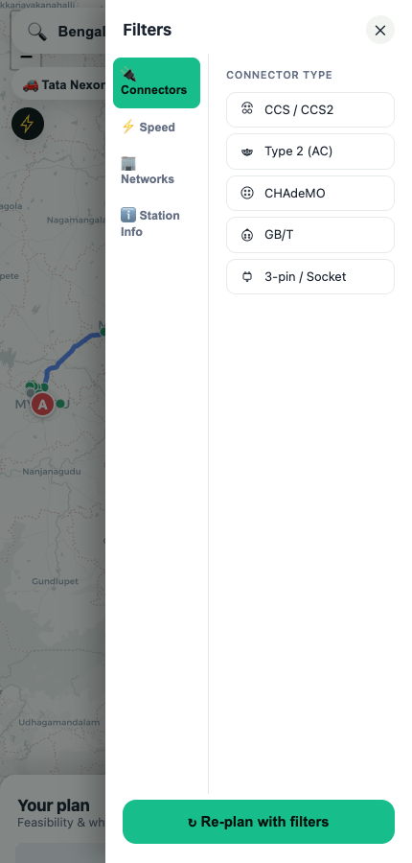This screenshot has width=412, height=863.
Task: Click the red A route marker
Action: [42, 405]
